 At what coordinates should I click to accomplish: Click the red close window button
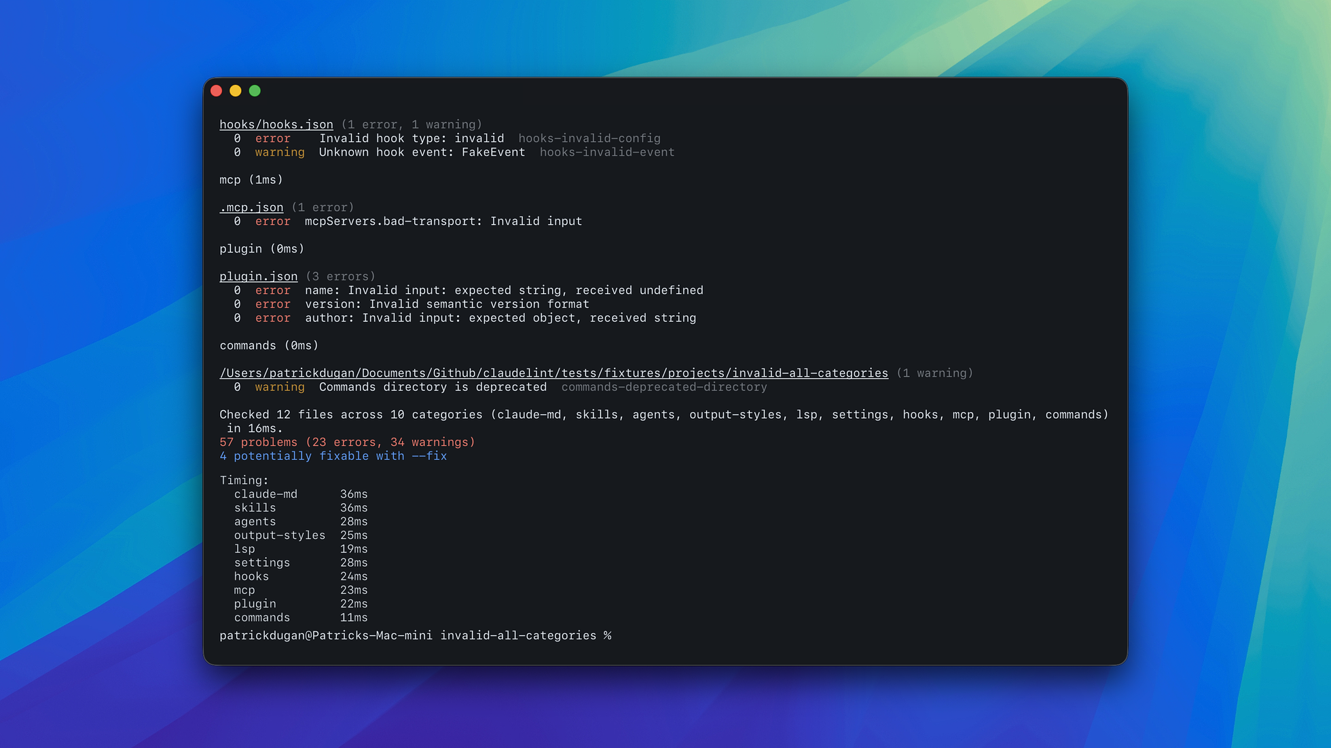(x=217, y=91)
